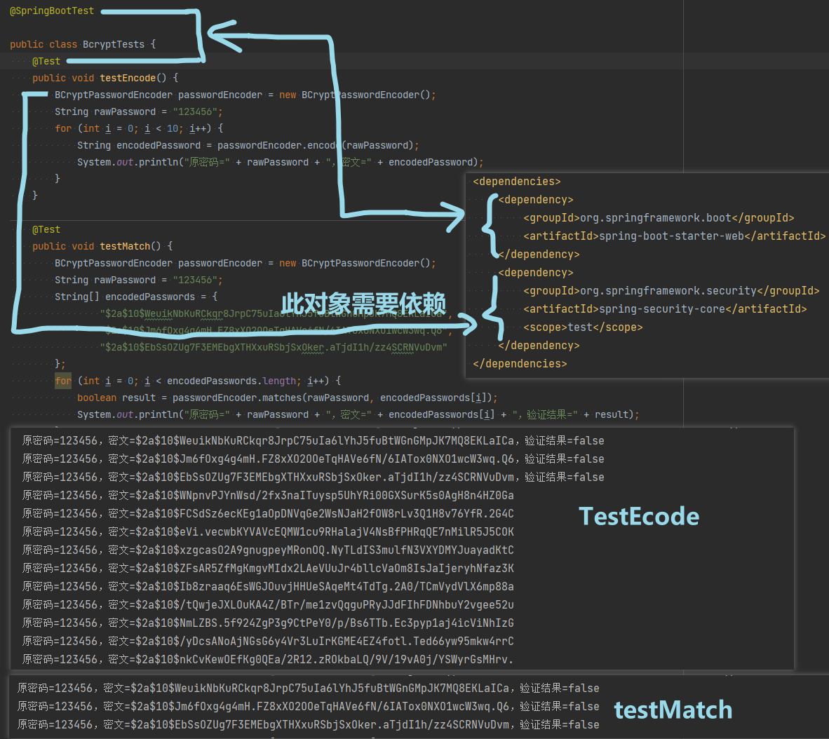The image size is (829, 739).
Task: Click the console line ending in Ted66yw95mkw4rrC
Action: 267,641
